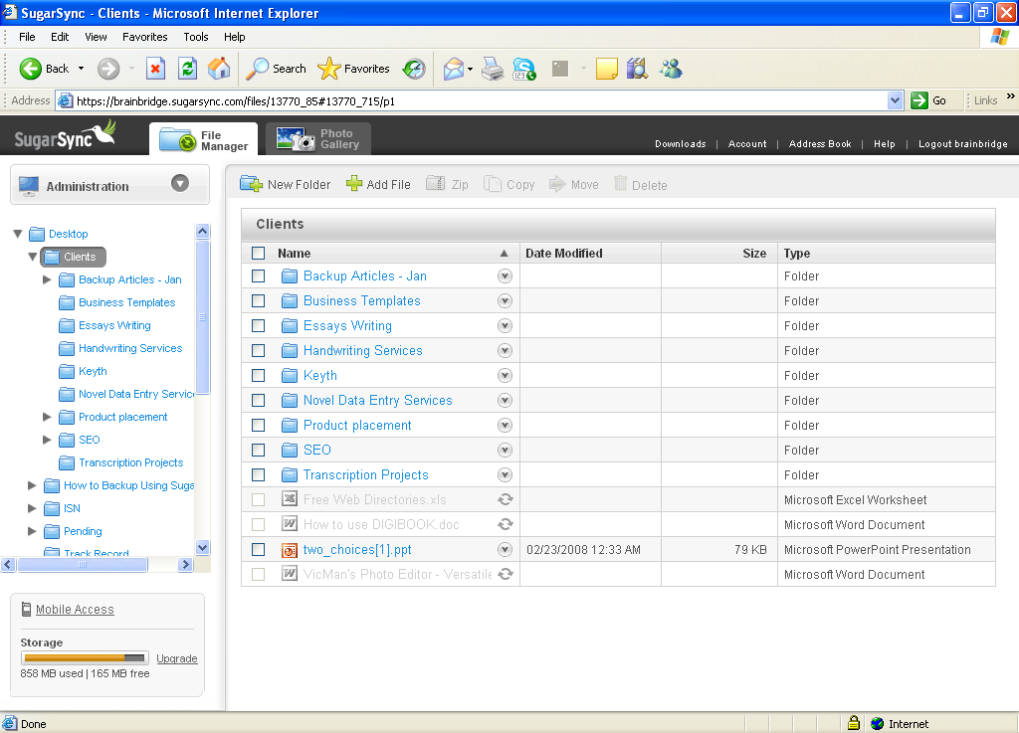Screen dimensions: 1019x733
Task: Click the SugarSync hummingbird logo
Action: (x=65, y=135)
